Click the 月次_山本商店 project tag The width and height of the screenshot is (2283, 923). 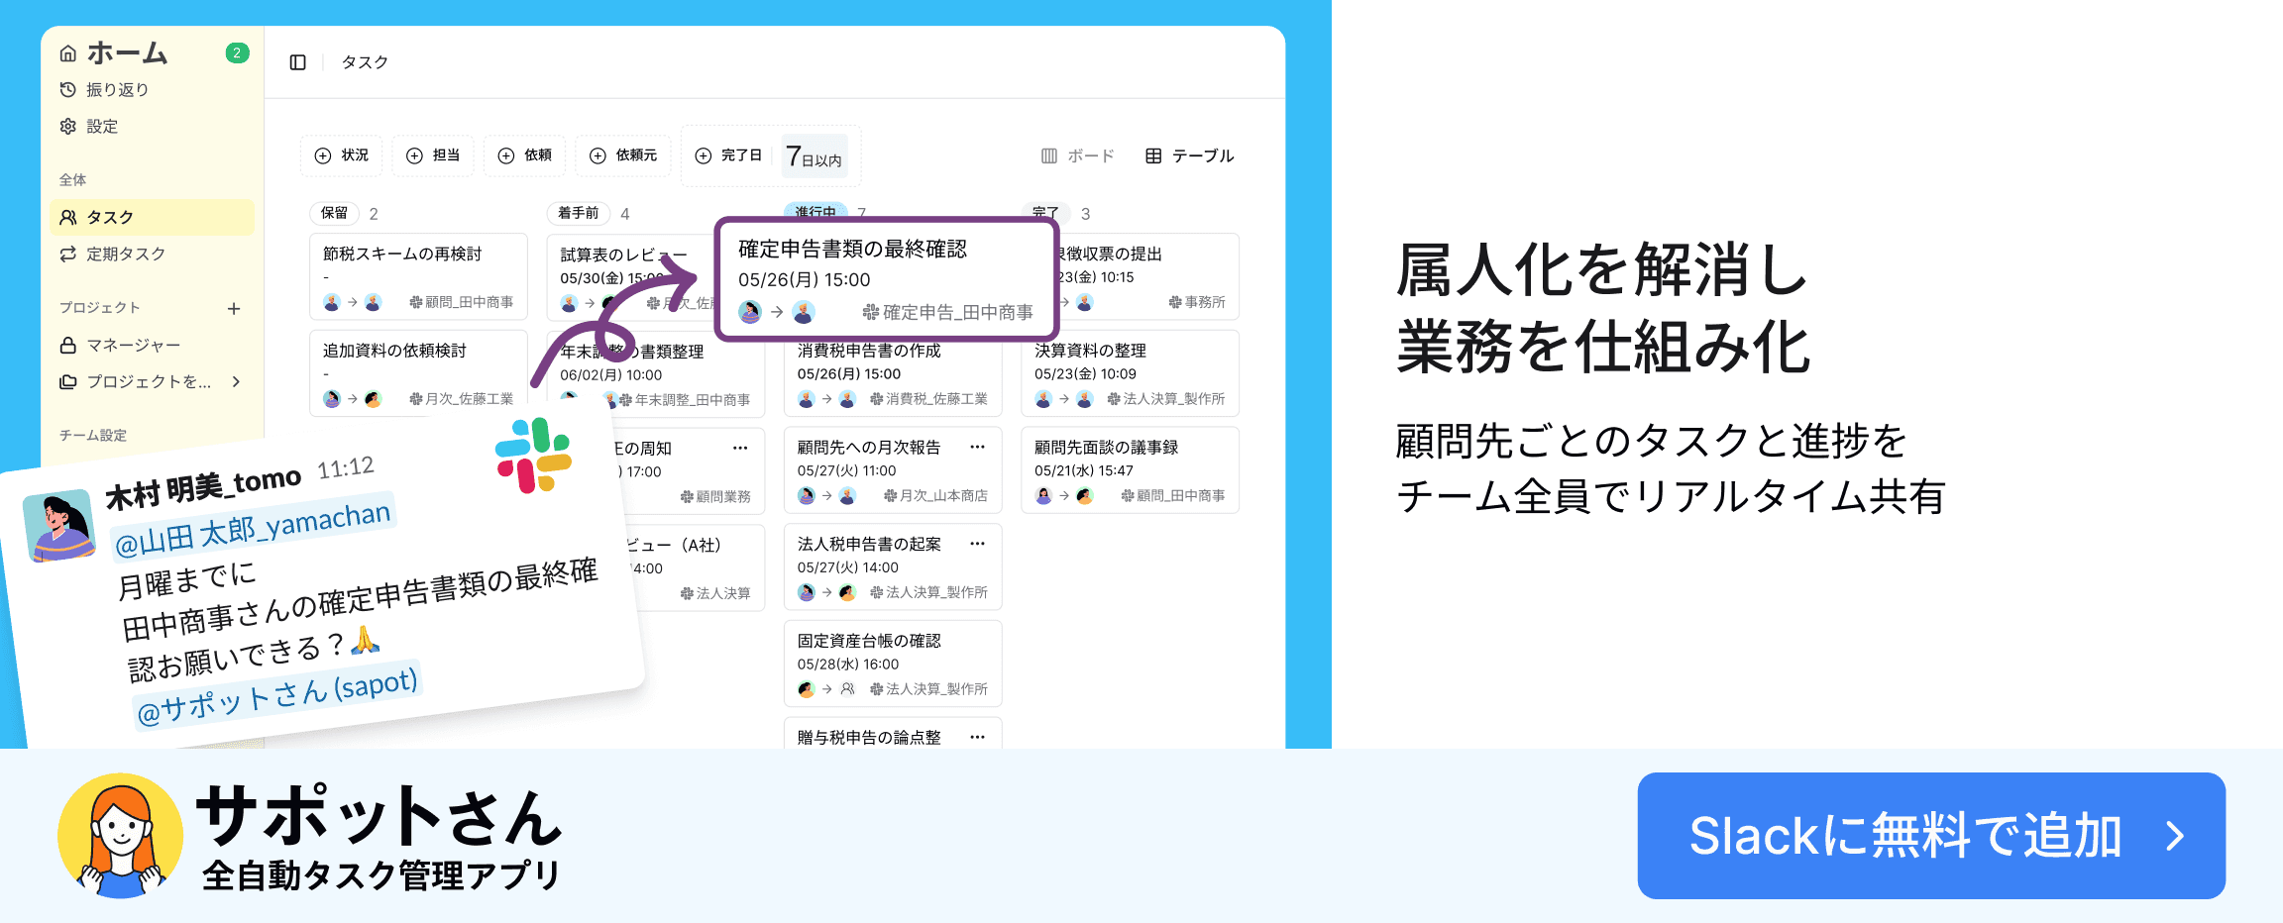935,496
